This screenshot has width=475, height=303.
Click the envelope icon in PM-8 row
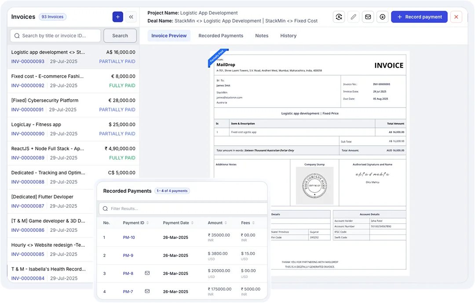coord(147,273)
